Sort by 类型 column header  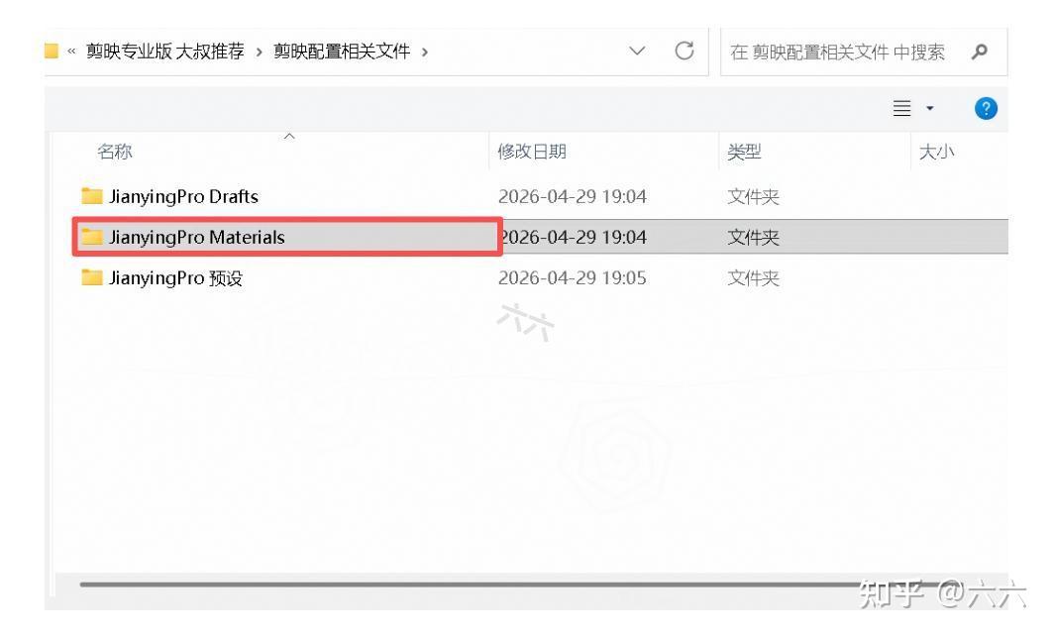coord(744,152)
